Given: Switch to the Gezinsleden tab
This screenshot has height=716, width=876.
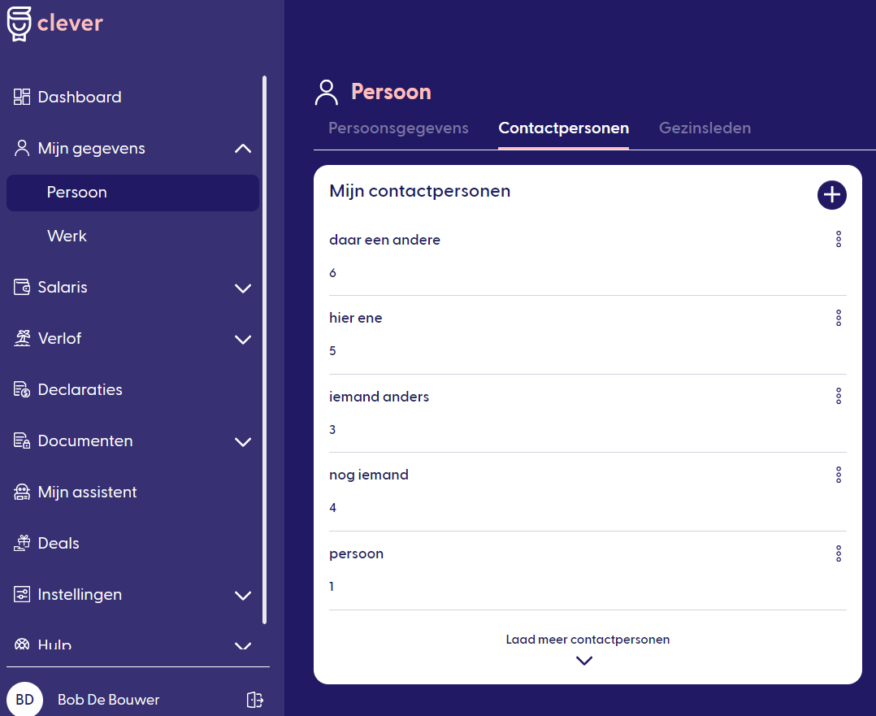Looking at the screenshot, I should pos(705,128).
